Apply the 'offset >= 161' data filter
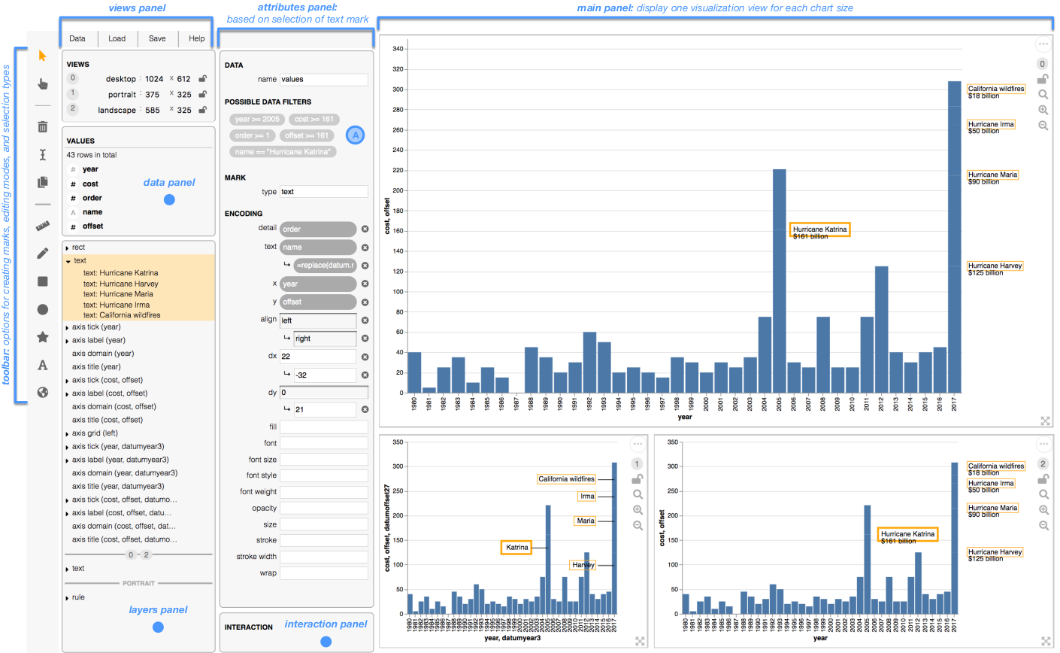The height and width of the screenshot is (653, 1060). click(307, 135)
